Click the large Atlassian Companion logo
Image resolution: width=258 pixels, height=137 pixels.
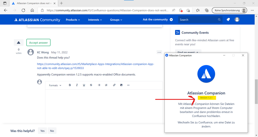(206, 74)
